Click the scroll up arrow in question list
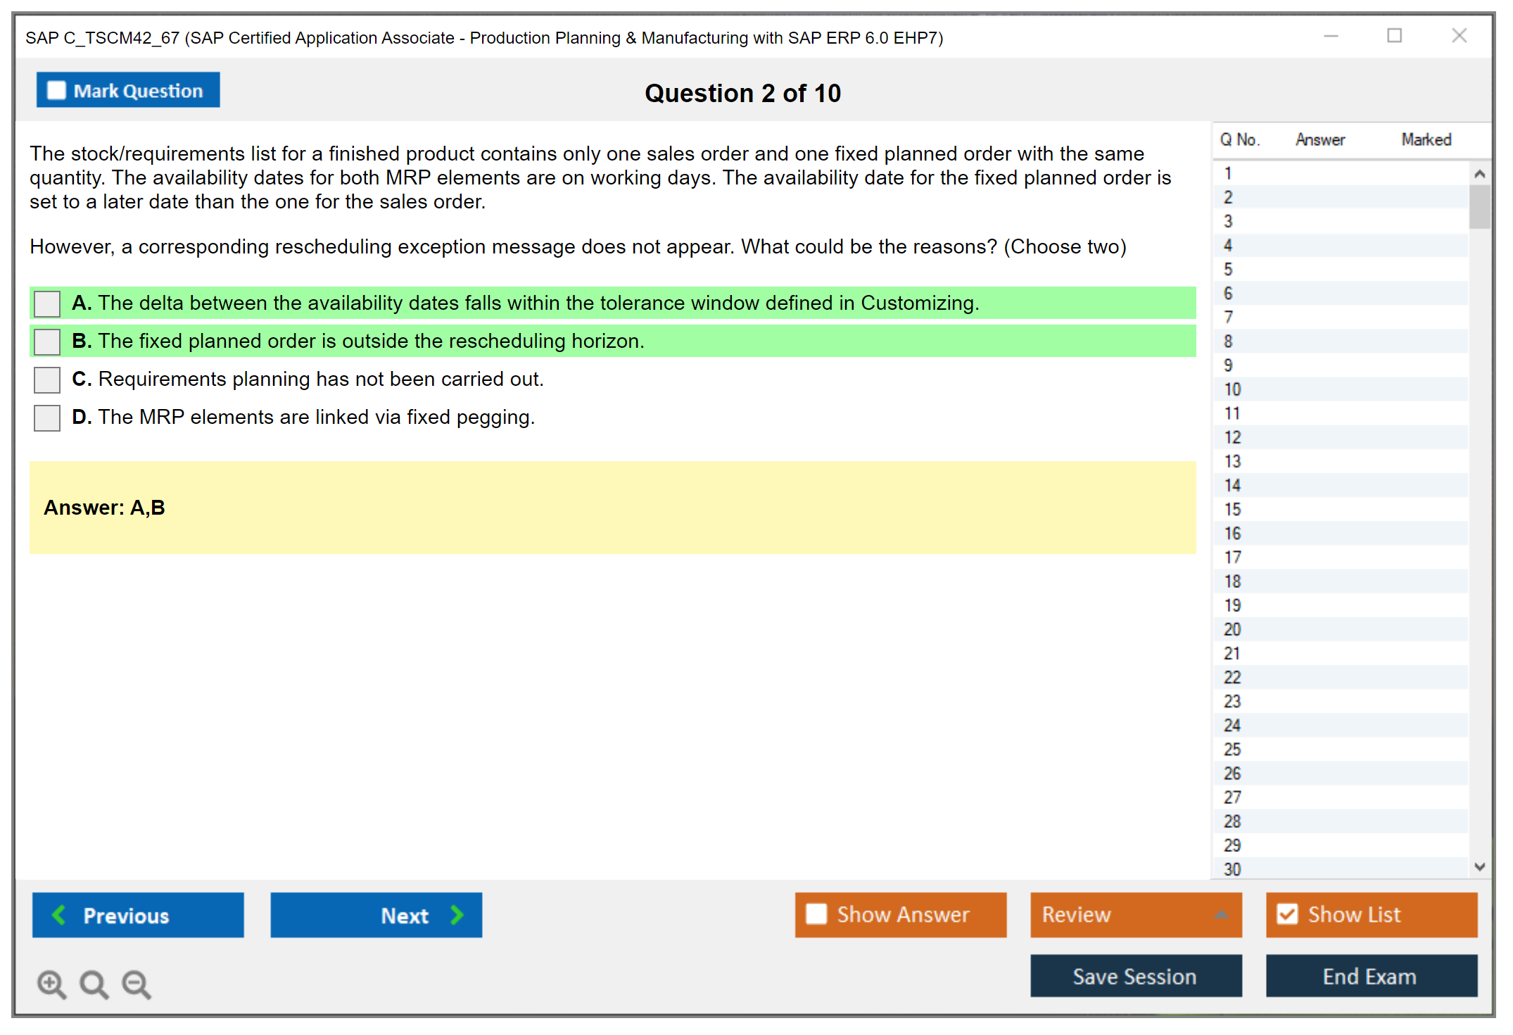1513x1035 pixels. (x=1479, y=174)
